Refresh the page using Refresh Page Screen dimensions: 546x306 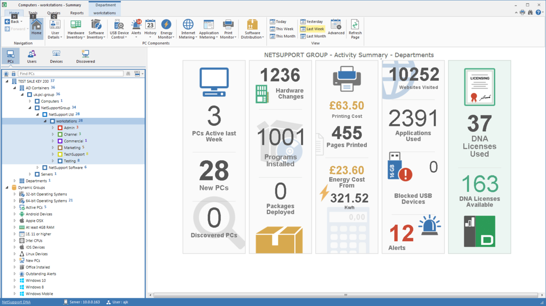(x=355, y=29)
